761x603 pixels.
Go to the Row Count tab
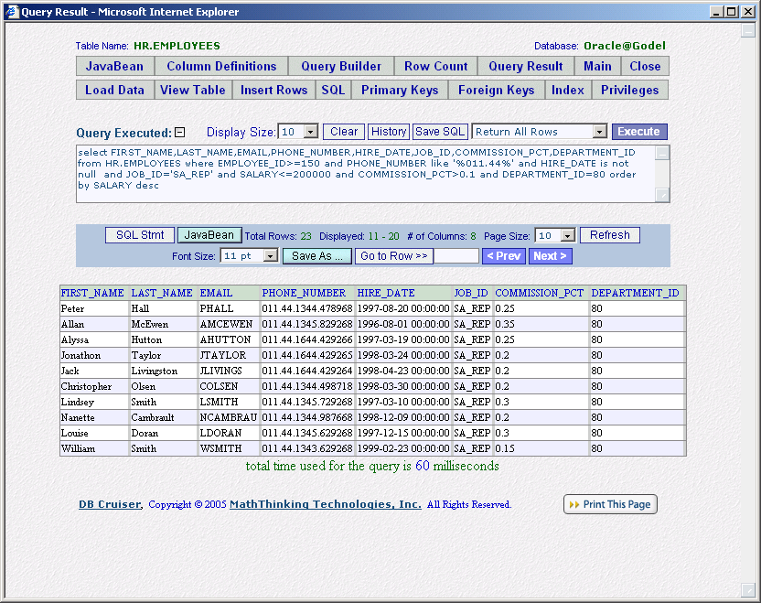435,66
